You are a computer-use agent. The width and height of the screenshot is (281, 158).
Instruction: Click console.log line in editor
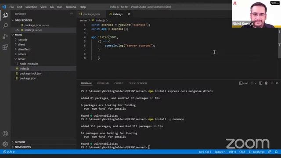(130, 46)
